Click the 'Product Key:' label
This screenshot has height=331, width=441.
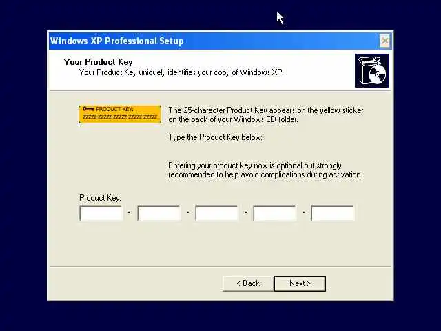(x=100, y=198)
